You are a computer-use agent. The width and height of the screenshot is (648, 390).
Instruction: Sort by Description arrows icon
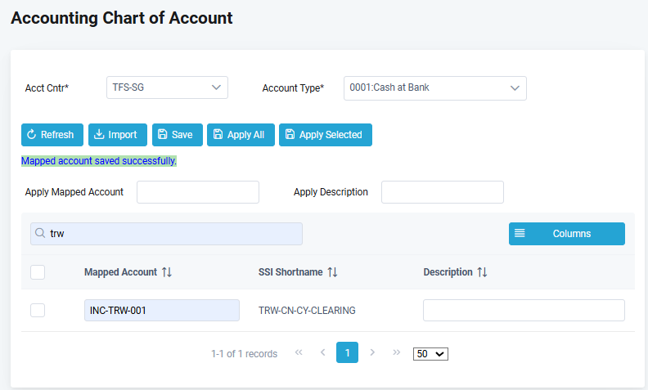point(482,272)
